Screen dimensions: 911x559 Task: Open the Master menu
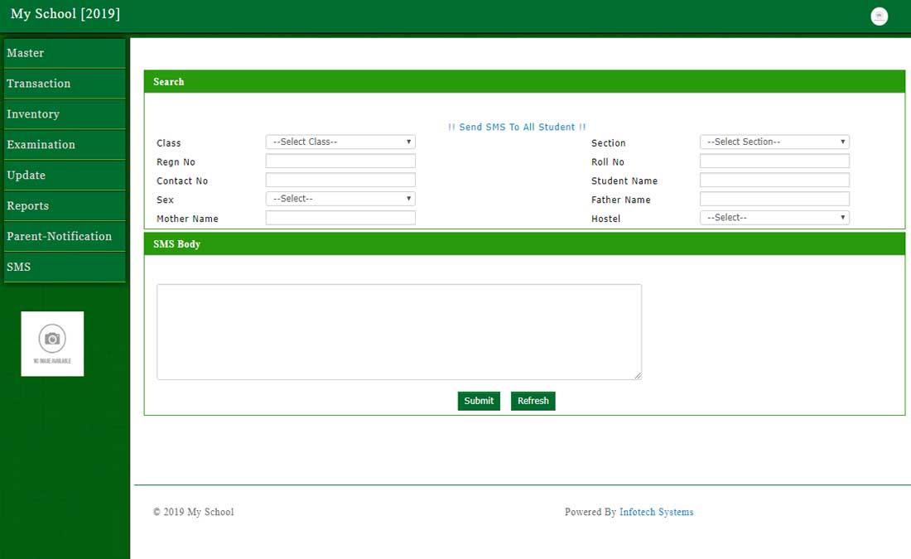click(x=65, y=53)
